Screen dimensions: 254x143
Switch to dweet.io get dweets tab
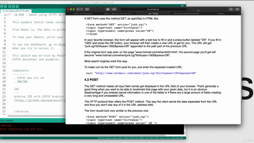click(187, 14)
